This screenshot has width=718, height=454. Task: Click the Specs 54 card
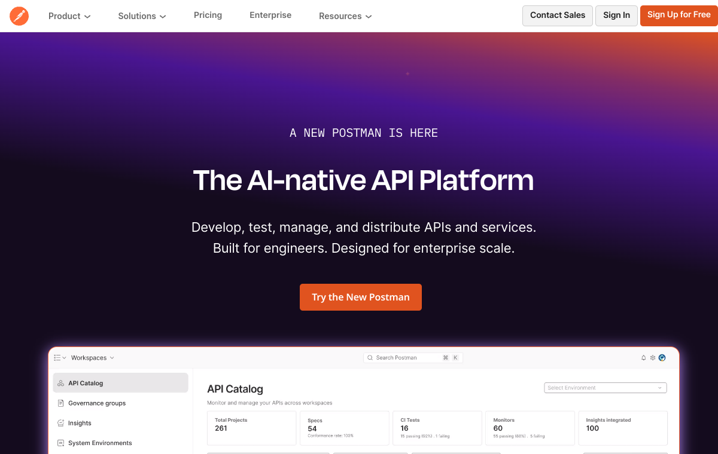(x=345, y=428)
